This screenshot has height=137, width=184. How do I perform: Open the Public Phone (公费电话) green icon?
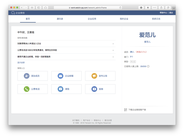pyautogui.click(x=27, y=89)
